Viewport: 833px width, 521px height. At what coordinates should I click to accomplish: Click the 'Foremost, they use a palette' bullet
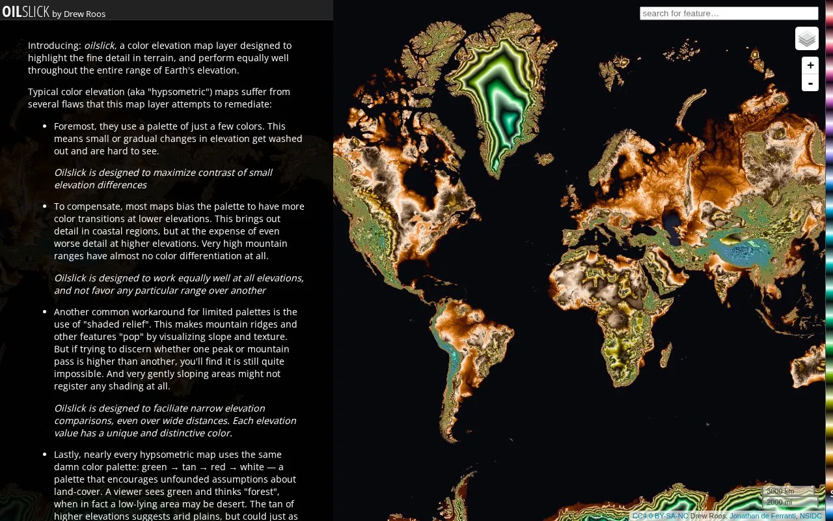pos(178,138)
